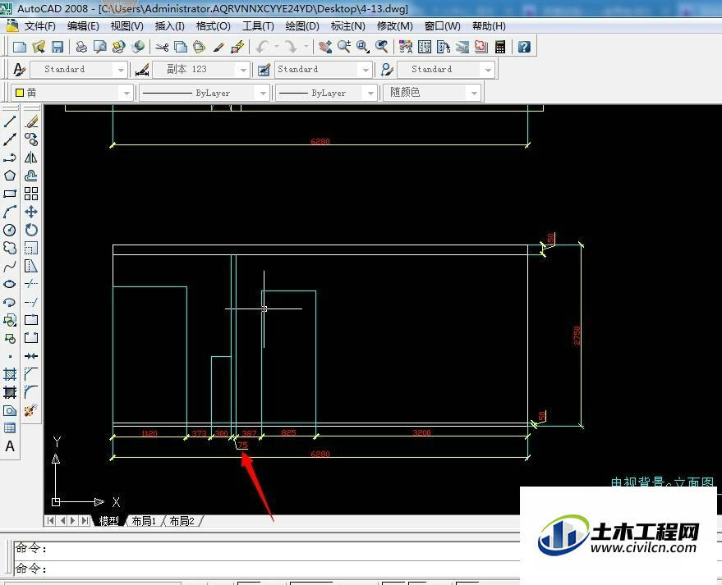Open the Multileader Style dropdown
Viewport: 722px width, 585px height.
click(446, 70)
